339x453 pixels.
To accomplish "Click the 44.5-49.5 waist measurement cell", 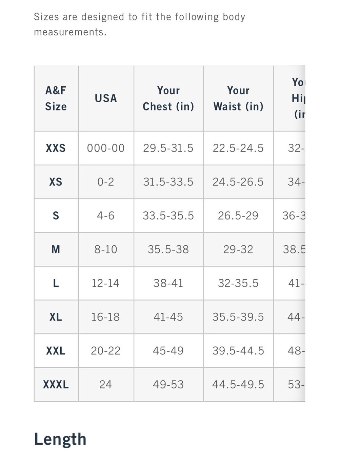I will pos(238,385).
